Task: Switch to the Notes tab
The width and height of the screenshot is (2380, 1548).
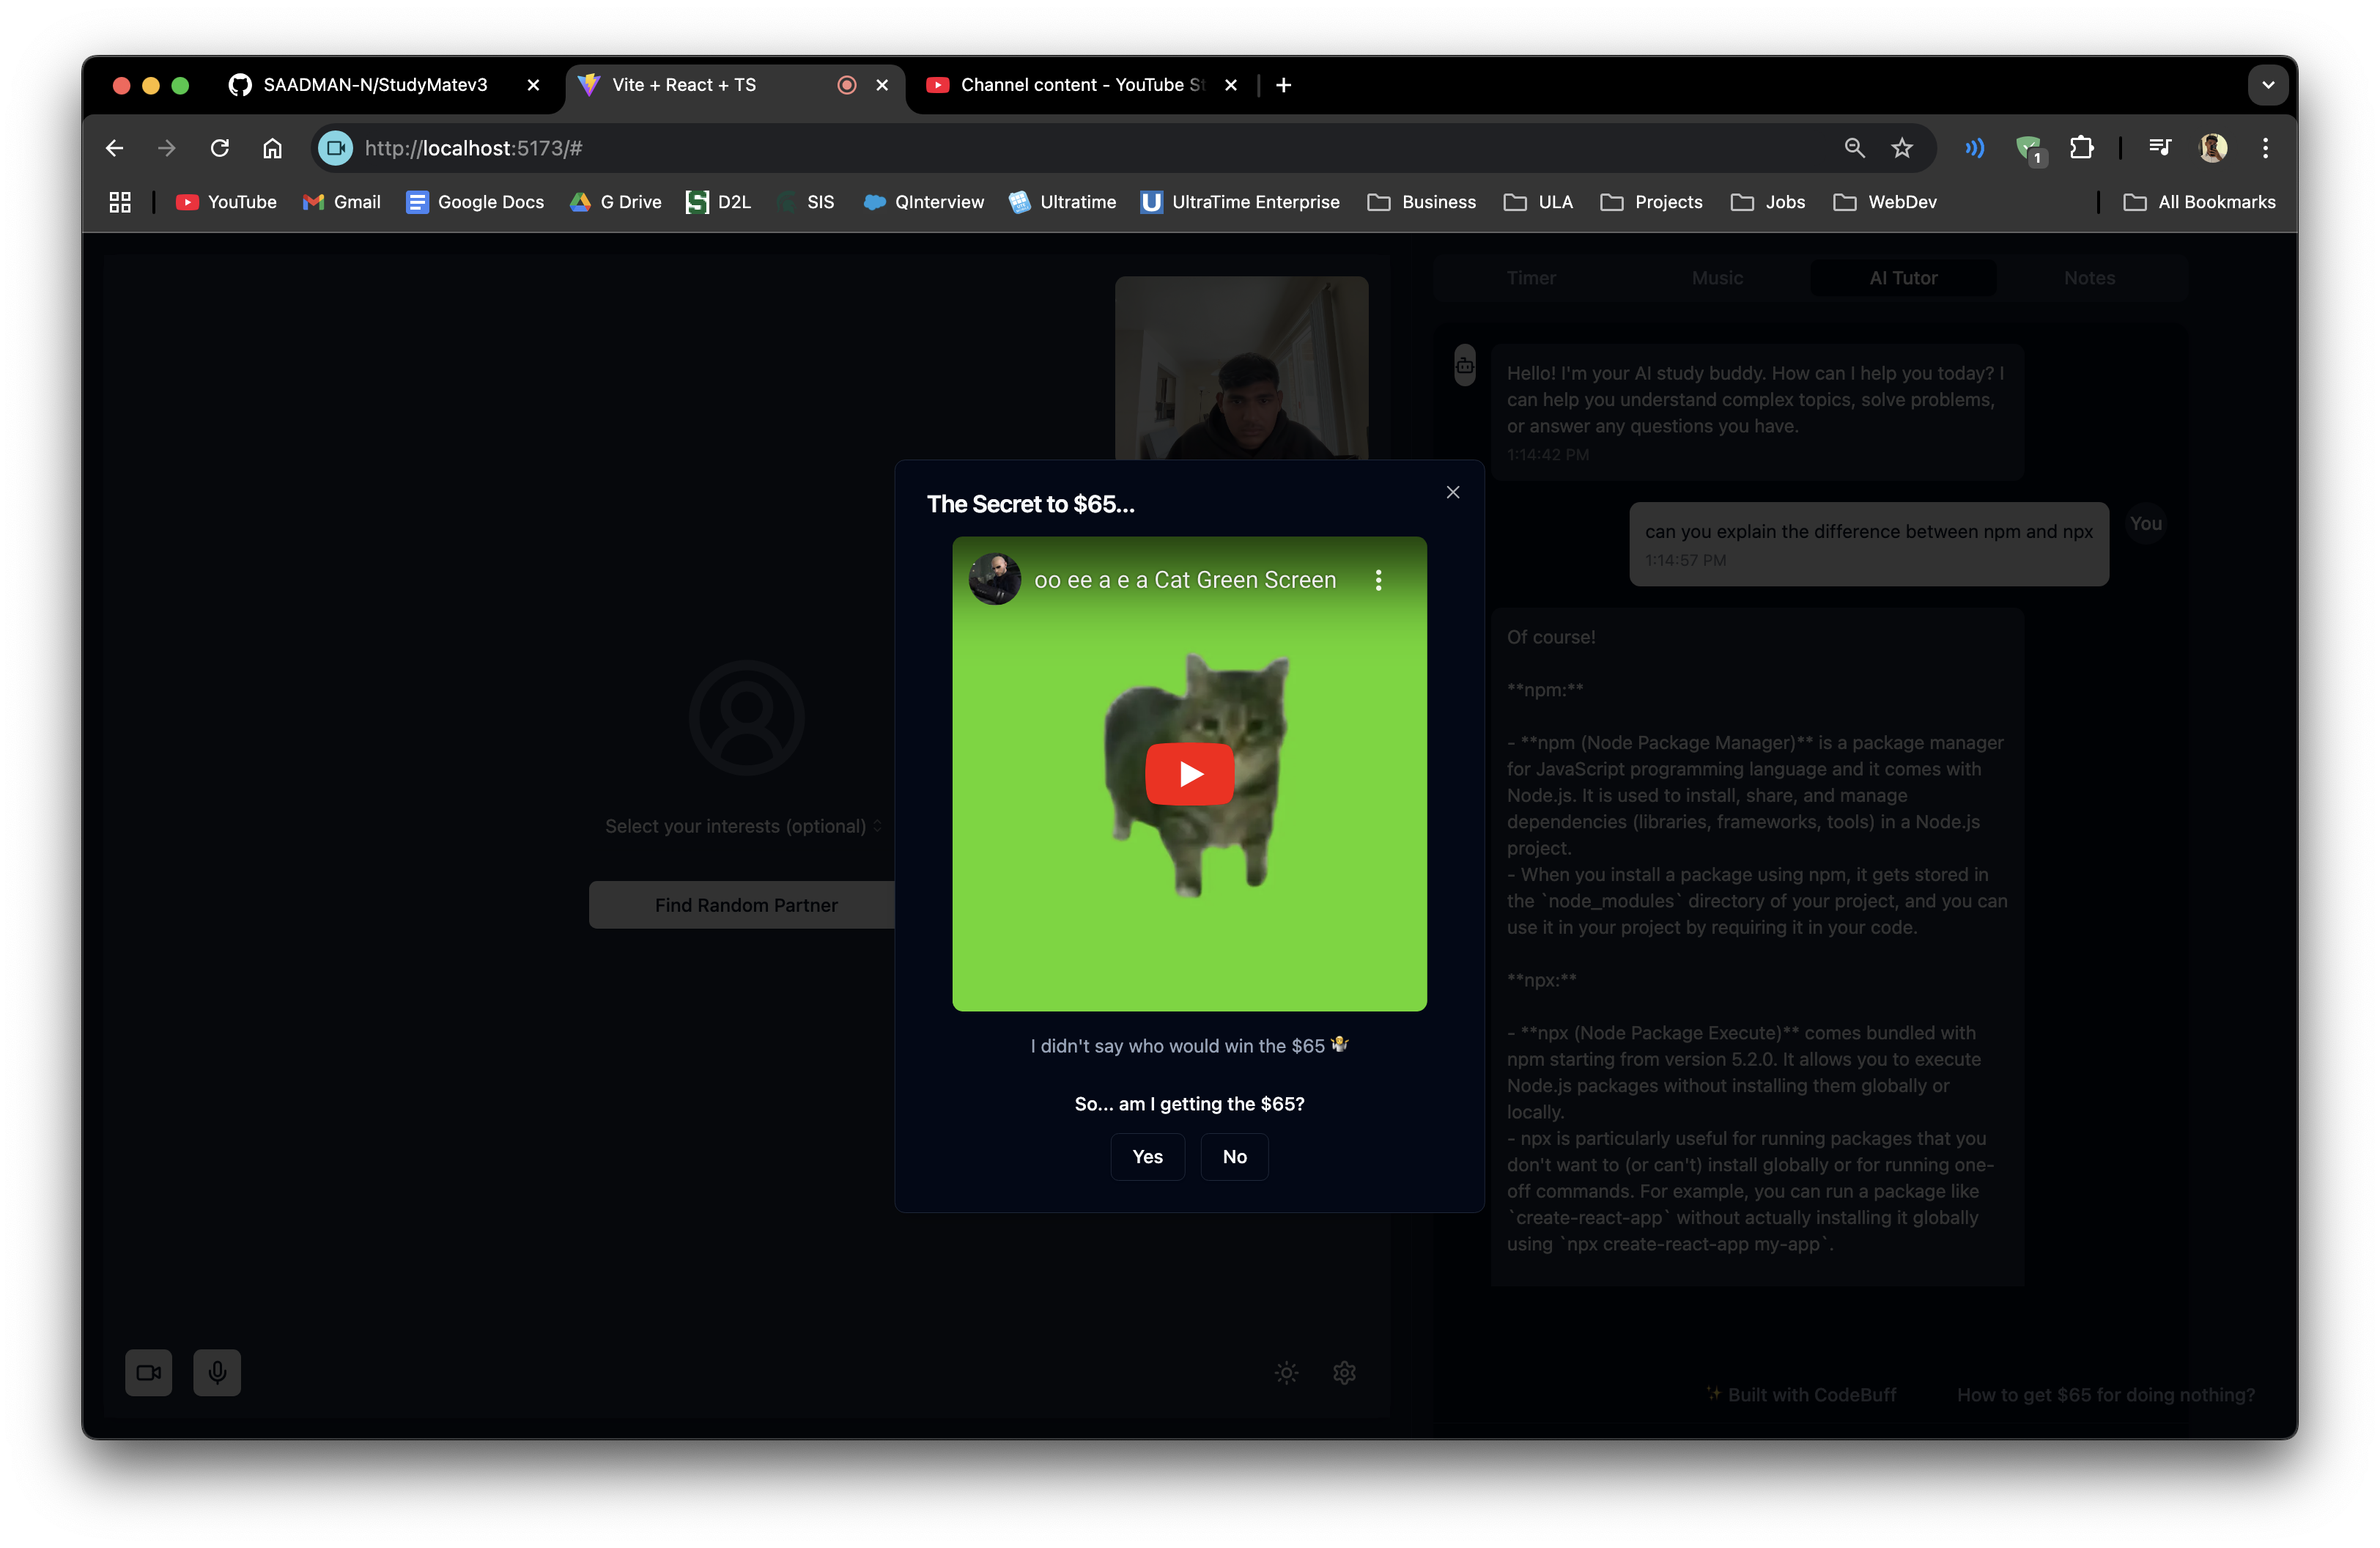Action: tap(2089, 278)
